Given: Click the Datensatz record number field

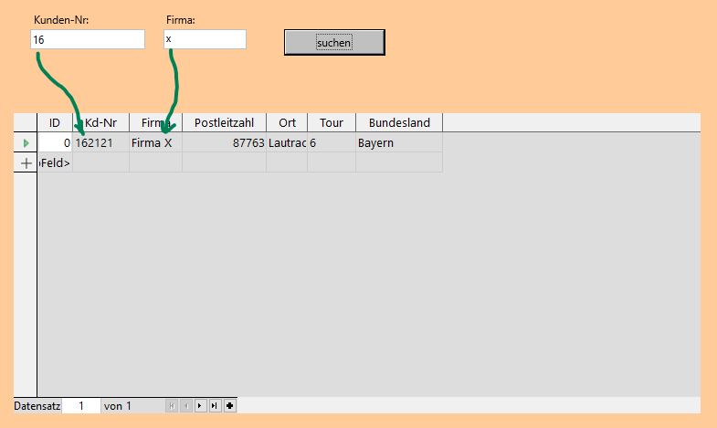Looking at the screenshot, I should point(80,406).
